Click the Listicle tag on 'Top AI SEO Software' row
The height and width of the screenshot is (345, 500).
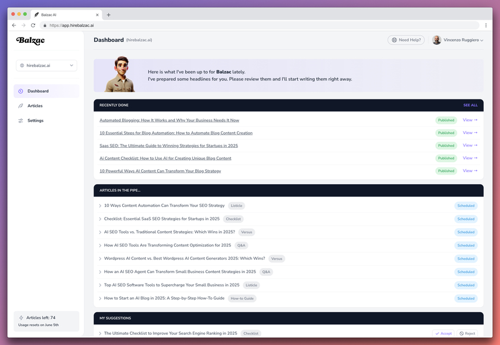click(251, 285)
